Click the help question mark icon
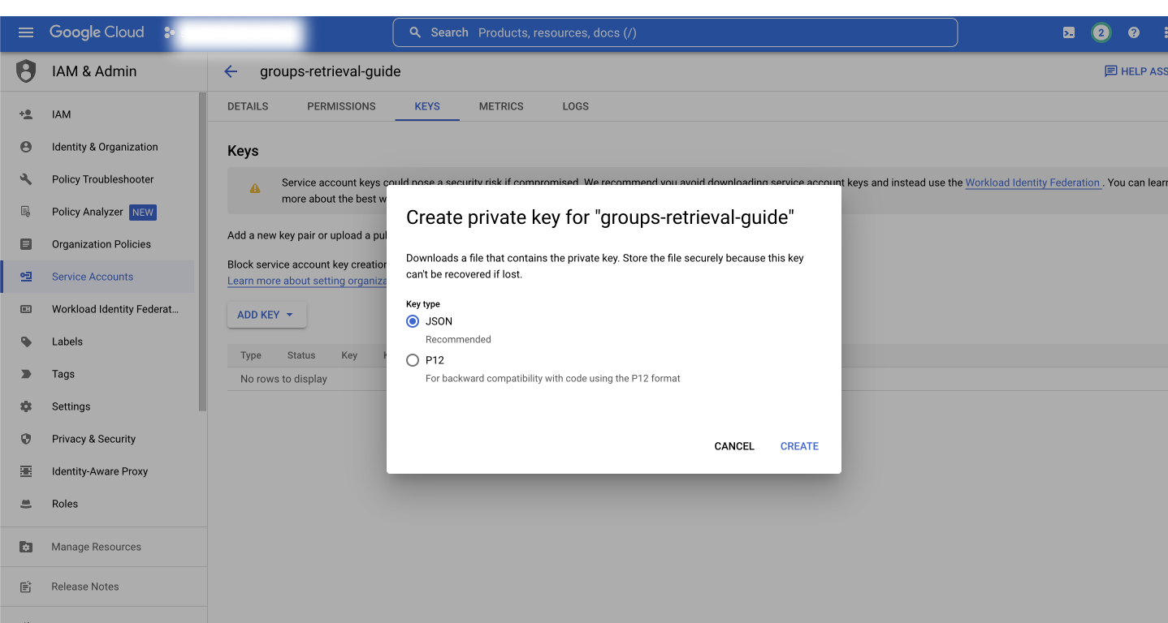Image resolution: width=1168 pixels, height=623 pixels. tap(1134, 32)
